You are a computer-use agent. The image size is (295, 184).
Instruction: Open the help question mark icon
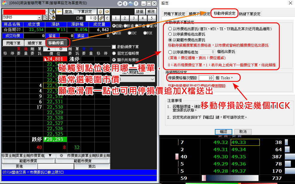(136, 3)
